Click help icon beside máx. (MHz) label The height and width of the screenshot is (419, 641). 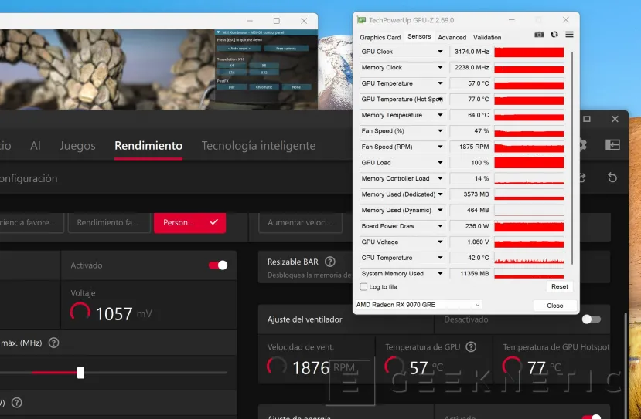click(53, 343)
